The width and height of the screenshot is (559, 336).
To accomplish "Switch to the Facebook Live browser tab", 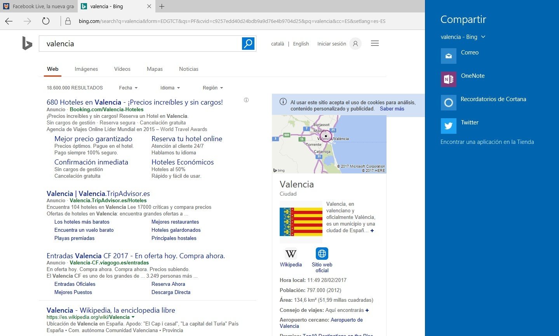I will (39, 6).
